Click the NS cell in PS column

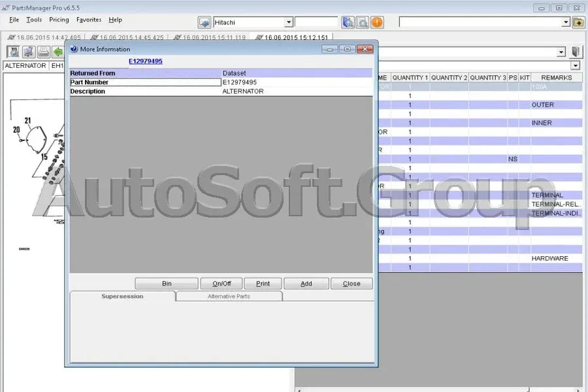pos(513,159)
